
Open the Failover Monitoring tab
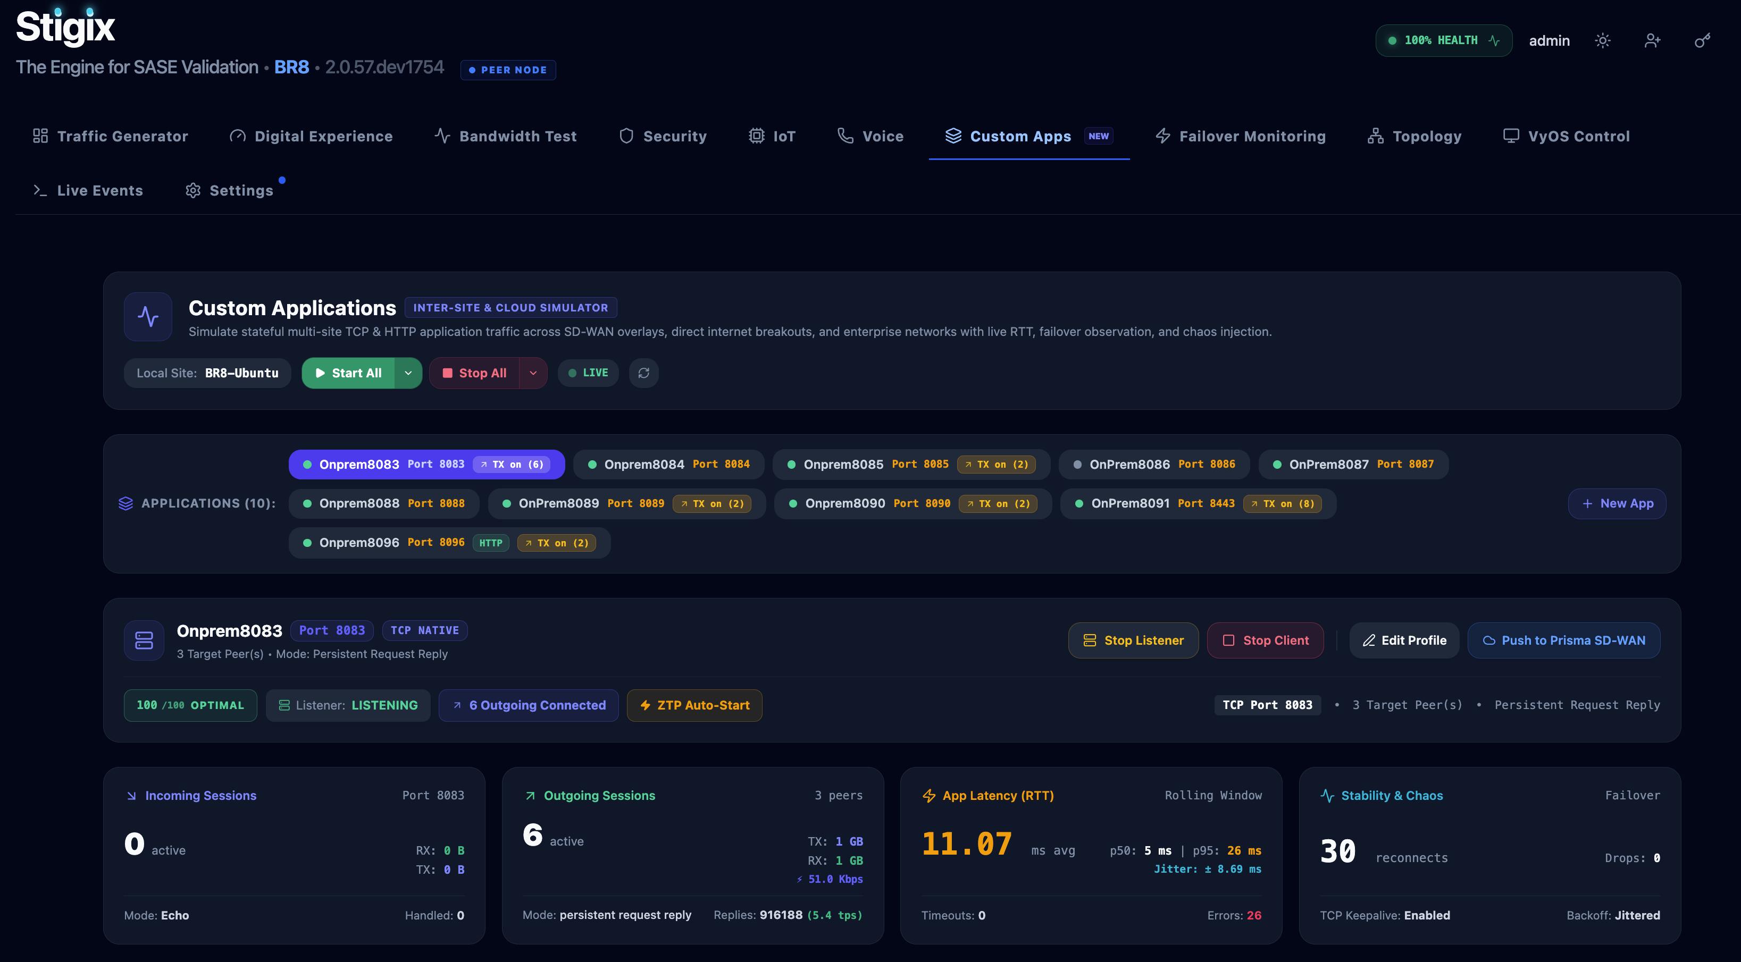click(x=1240, y=136)
